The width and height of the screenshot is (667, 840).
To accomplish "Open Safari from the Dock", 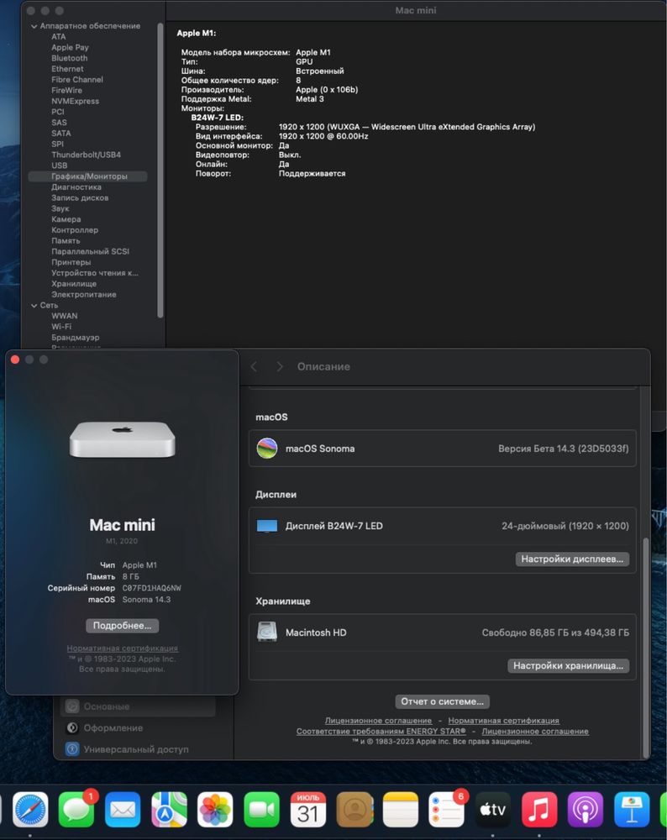I will coord(30,810).
